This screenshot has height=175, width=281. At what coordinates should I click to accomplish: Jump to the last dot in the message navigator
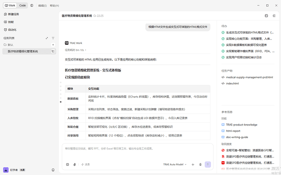(x=61, y=102)
